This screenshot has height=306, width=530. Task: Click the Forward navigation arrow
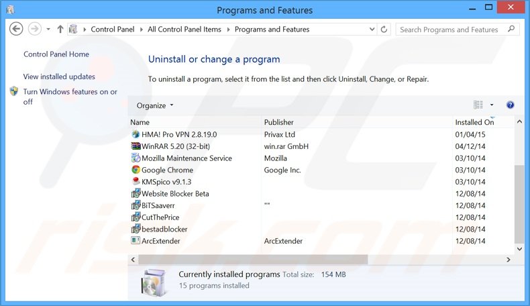click(34, 29)
